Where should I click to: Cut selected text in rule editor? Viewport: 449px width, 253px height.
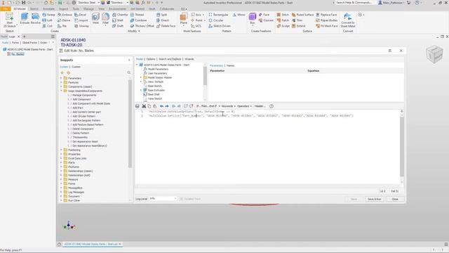coord(144,106)
